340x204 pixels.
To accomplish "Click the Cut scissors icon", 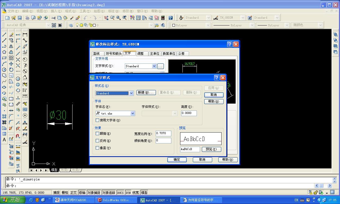I will pyautogui.click(x=53, y=18).
